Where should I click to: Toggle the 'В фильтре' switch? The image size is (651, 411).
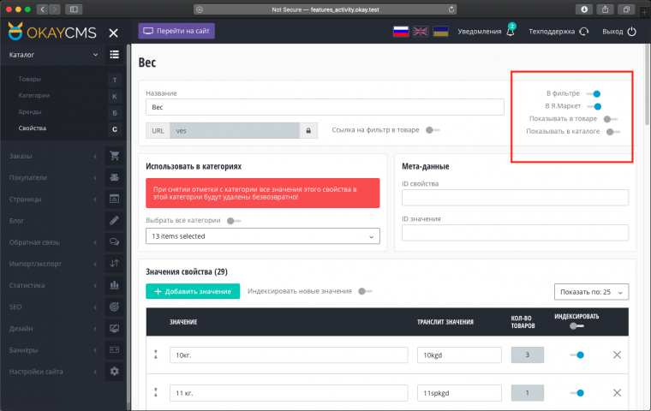(594, 93)
